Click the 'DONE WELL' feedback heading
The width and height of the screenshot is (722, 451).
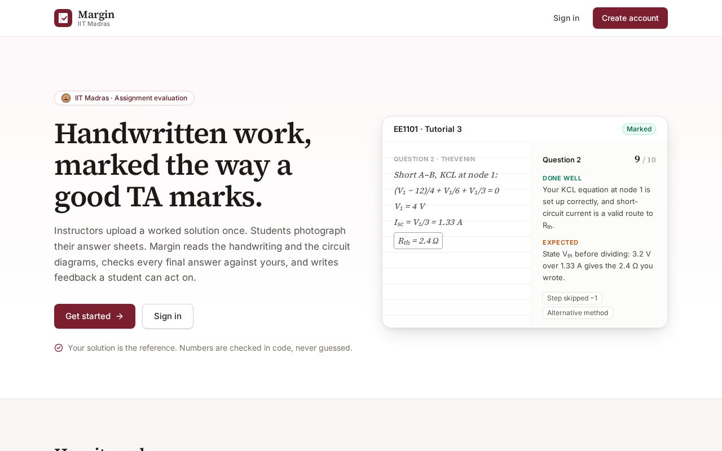(x=562, y=178)
